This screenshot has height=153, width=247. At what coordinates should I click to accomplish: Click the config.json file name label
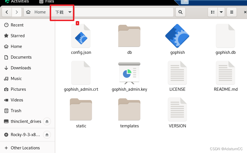coord(81,52)
